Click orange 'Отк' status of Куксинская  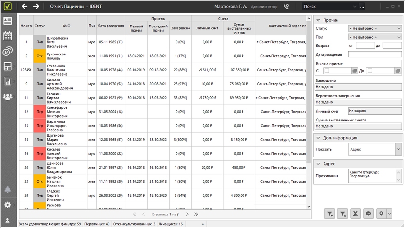pos(40,56)
